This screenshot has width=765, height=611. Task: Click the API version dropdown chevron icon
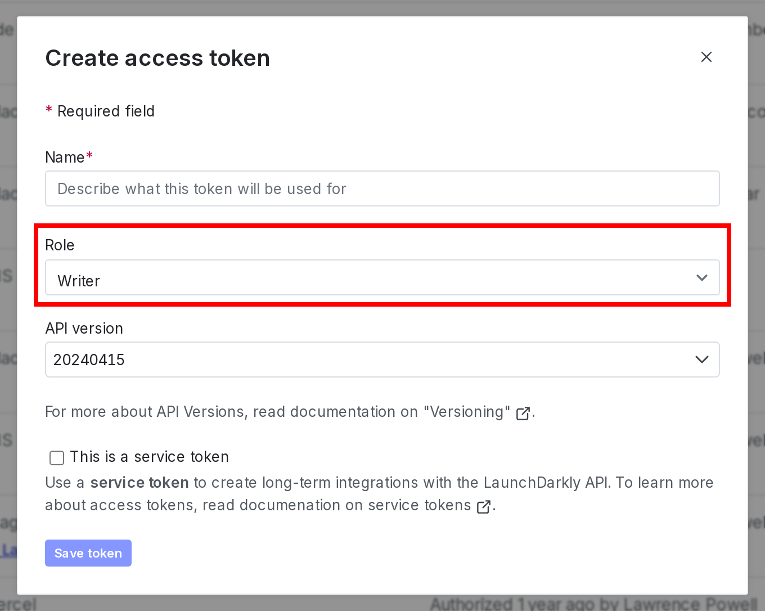click(x=701, y=360)
